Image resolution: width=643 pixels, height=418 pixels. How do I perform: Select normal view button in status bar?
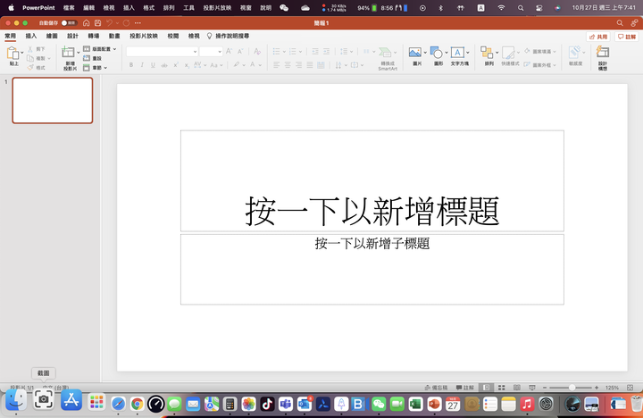coord(487,388)
